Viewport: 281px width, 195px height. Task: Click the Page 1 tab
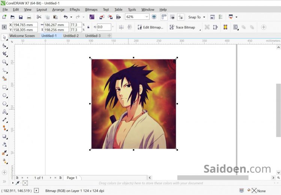point(72,178)
